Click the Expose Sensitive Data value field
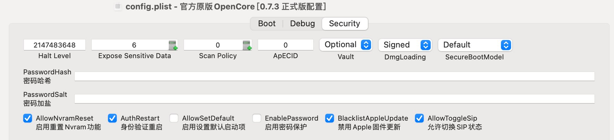Screen dimensions: 614x140 130,45
